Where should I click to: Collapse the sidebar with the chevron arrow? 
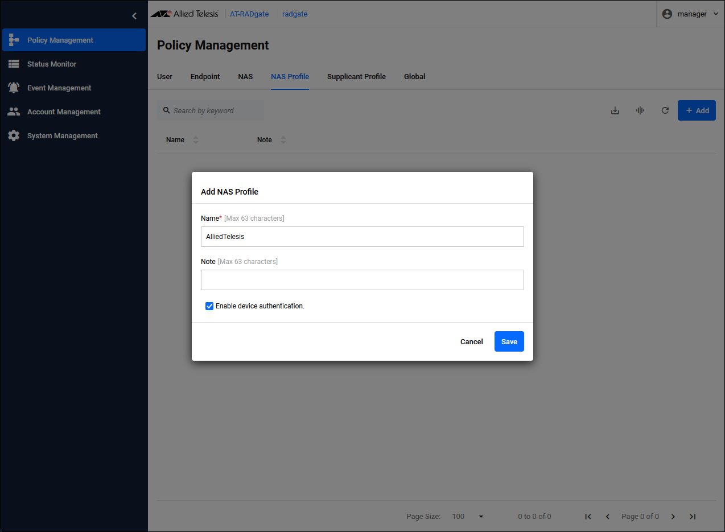point(134,16)
